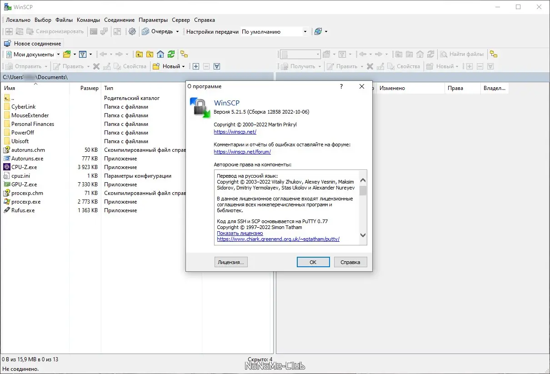Open the winscp.net/forum link
Image resolution: width=550 pixels, height=374 pixels.
(242, 152)
